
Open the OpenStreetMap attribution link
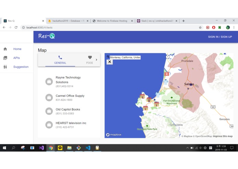pyautogui.click(x=202, y=136)
